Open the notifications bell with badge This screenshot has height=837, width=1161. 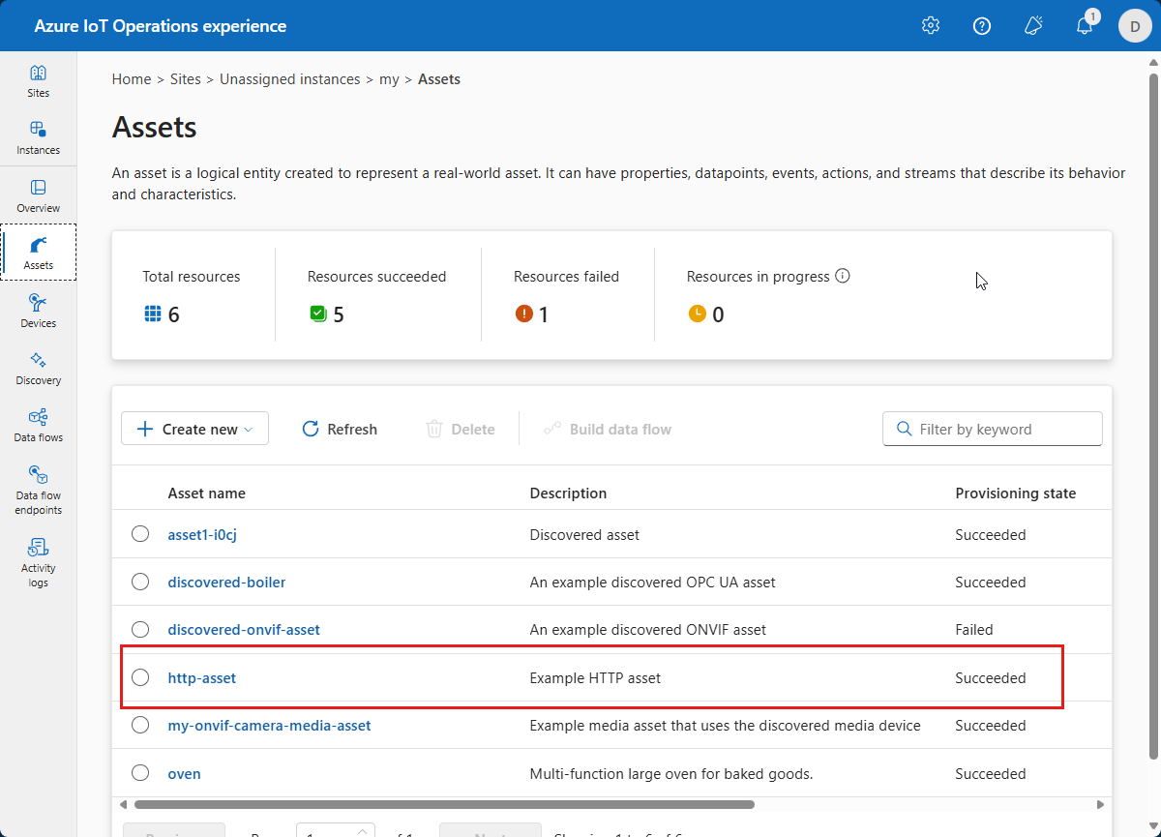1085,26
